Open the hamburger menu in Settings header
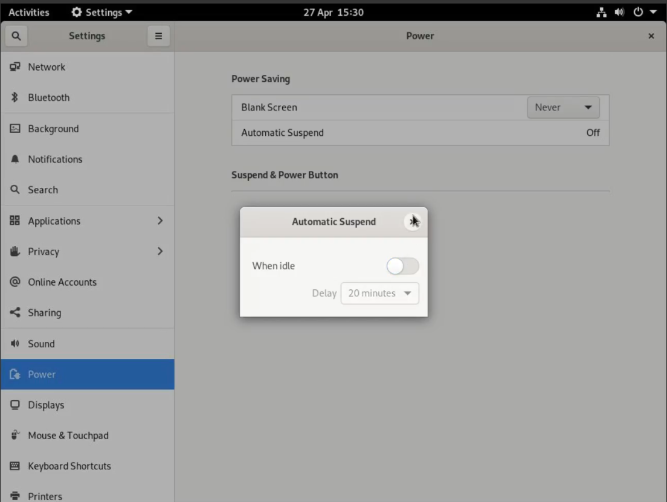Image resolution: width=667 pixels, height=502 pixels. point(158,36)
